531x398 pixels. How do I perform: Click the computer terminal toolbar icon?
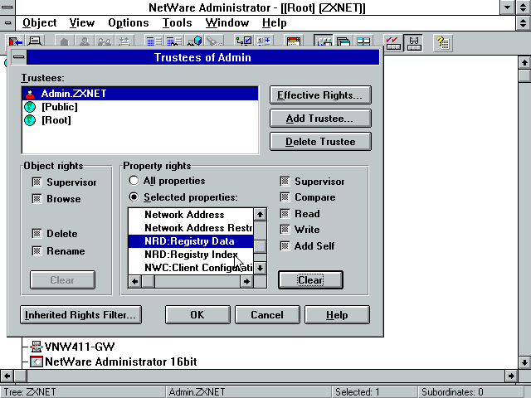click(35, 41)
